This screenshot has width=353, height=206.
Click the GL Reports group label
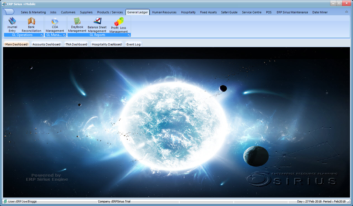pyautogui.click(x=97, y=35)
